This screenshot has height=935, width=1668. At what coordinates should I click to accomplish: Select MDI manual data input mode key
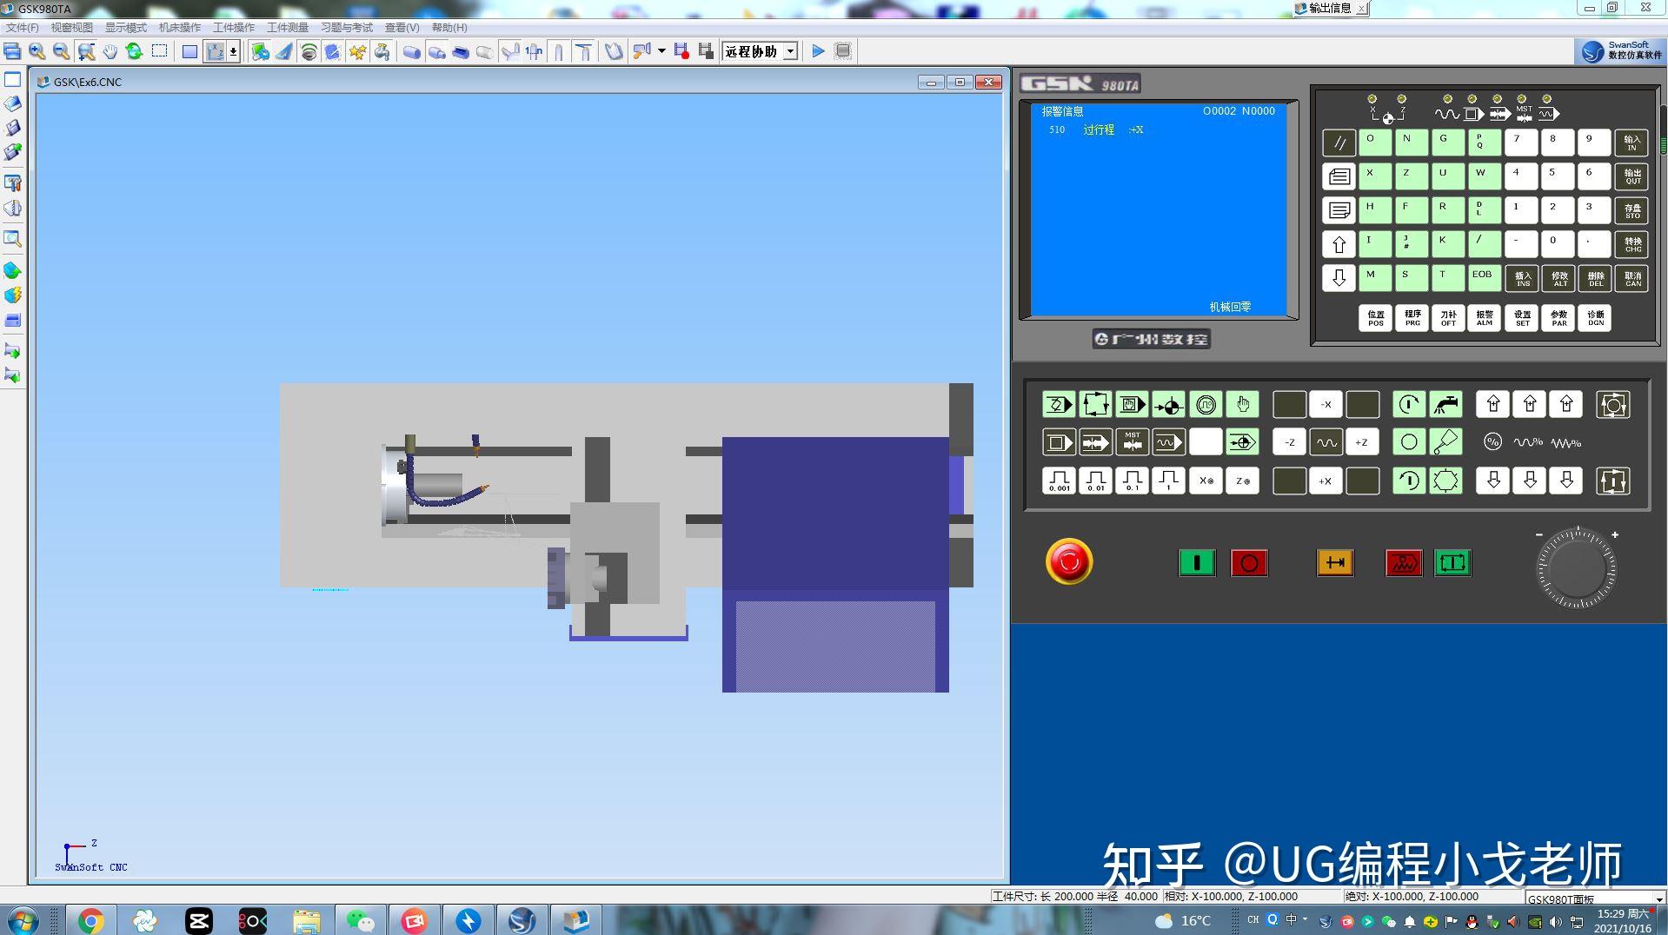coord(1132,404)
